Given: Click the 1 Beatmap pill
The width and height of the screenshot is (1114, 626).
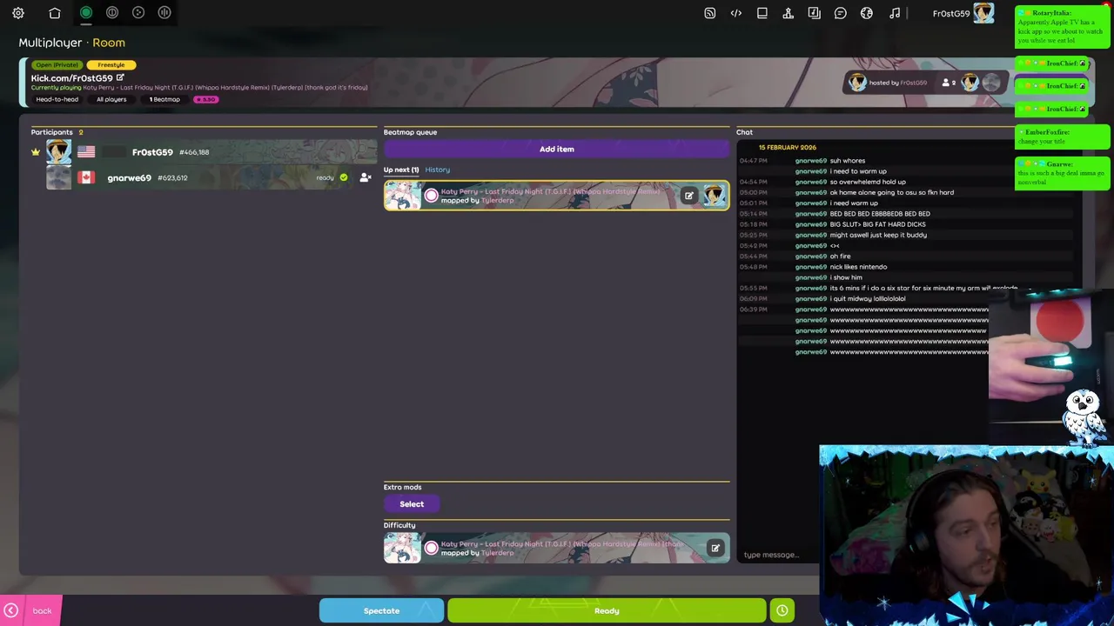Looking at the screenshot, I should [164, 99].
